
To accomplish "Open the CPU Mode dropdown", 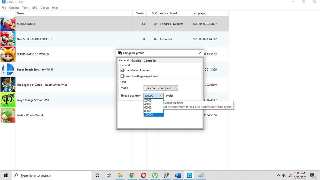I will [x=161, y=88].
